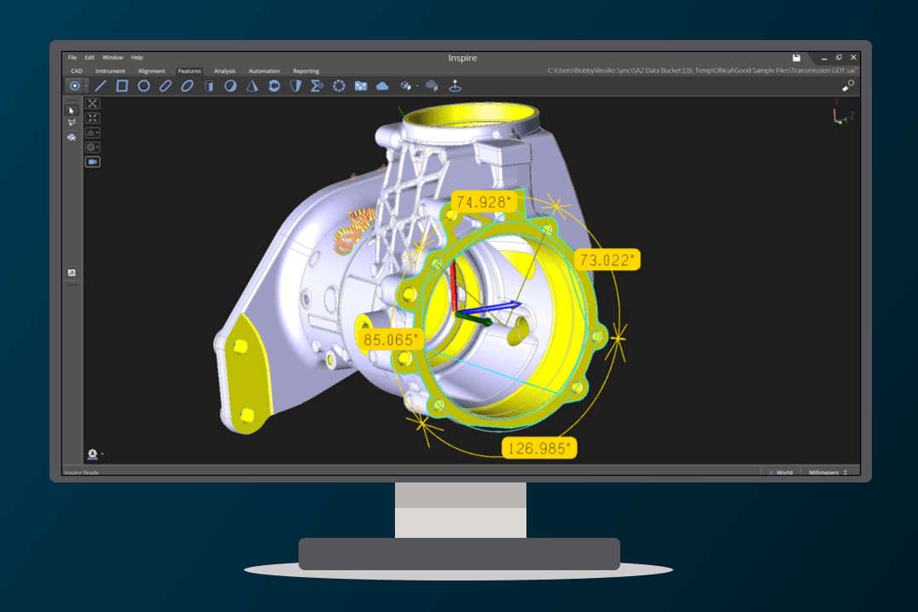The image size is (918, 612).
Task: Click the save icon in the title bar
Action: 797,57
